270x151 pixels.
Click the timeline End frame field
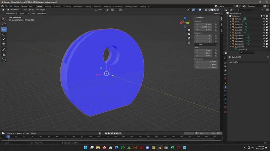click(x=216, y=133)
